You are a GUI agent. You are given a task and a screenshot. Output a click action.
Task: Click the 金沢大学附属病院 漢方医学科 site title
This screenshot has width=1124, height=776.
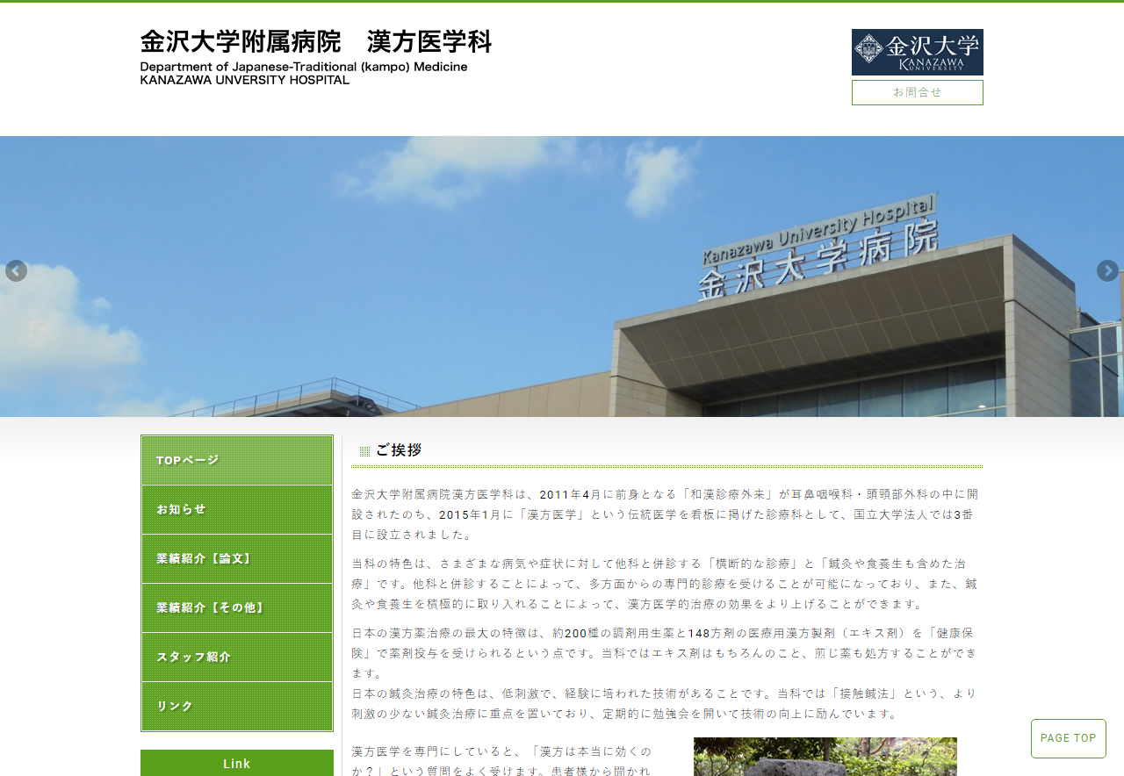(x=316, y=42)
